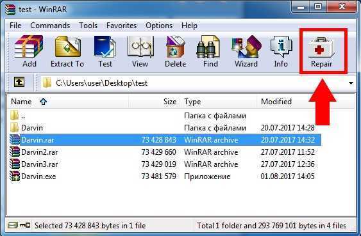Click 'Selected 73 428 843 bytes' status text
This screenshot has width=361, height=236.
pos(90,225)
